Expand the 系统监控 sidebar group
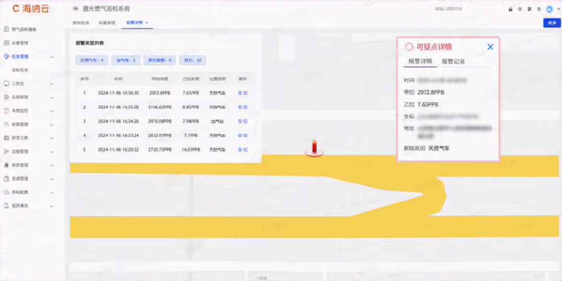Viewport: 562px width, 281px height. pyautogui.click(x=52, y=111)
